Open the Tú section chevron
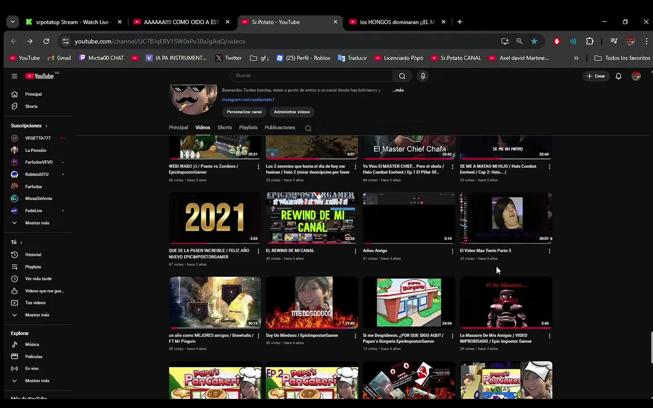 click(x=21, y=243)
